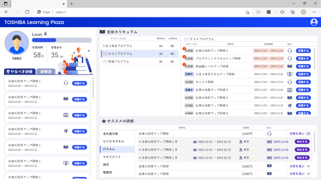Select the マネジメント category
Image resolution: width=321 pixels, height=180 pixels.
point(112,157)
